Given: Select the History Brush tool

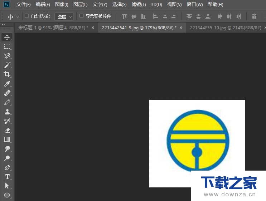Looking at the screenshot, I should tap(7, 121).
